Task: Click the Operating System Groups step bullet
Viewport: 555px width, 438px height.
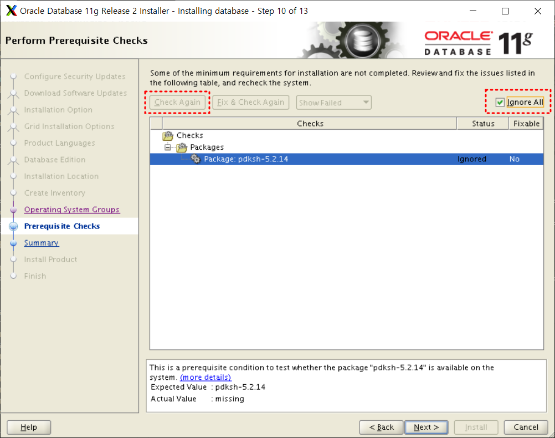Action: click(x=13, y=210)
